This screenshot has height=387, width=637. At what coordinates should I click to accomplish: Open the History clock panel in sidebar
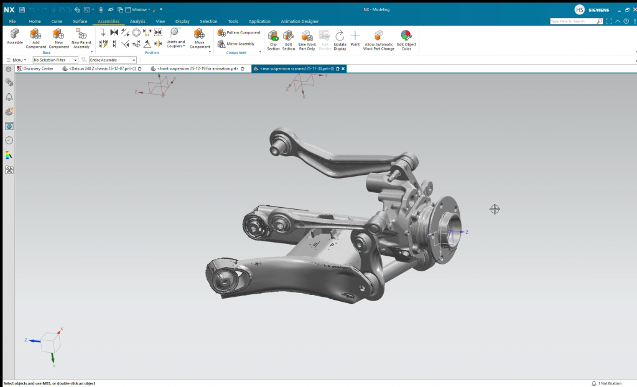[x=9, y=140]
